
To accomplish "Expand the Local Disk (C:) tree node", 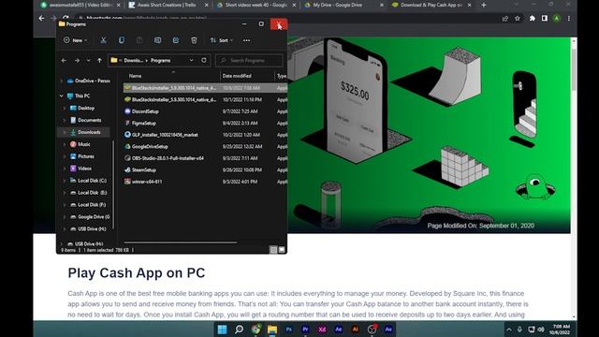I will tap(65, 181).
